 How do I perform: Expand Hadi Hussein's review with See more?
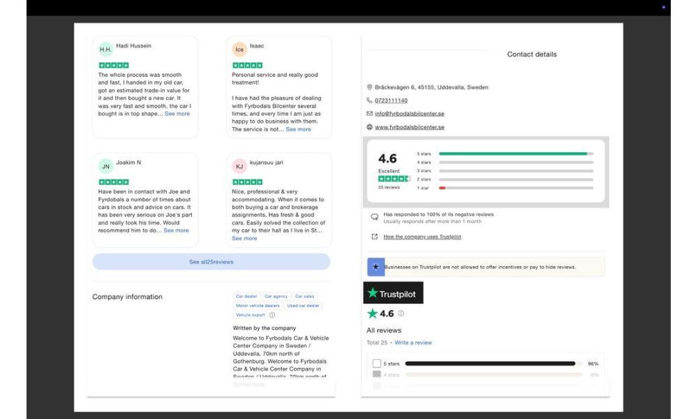tap(177, 114)
